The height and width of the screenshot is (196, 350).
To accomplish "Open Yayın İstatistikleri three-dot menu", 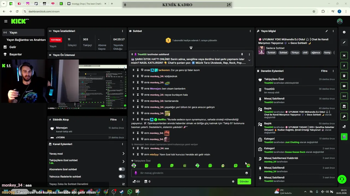I will click(122, 31).
